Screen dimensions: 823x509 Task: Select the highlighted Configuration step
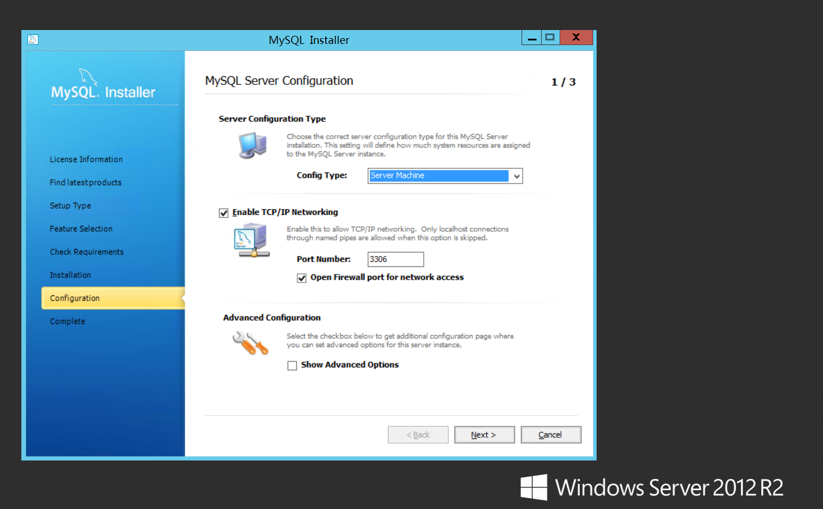[113, 298]
